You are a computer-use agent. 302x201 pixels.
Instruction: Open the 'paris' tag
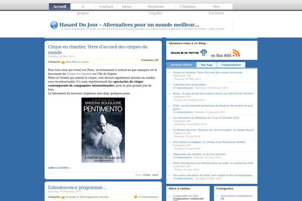pyautogui.click(x=155, y=175)
